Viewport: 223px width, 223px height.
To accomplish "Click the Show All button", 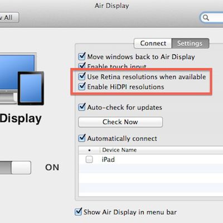I will 9,18.
